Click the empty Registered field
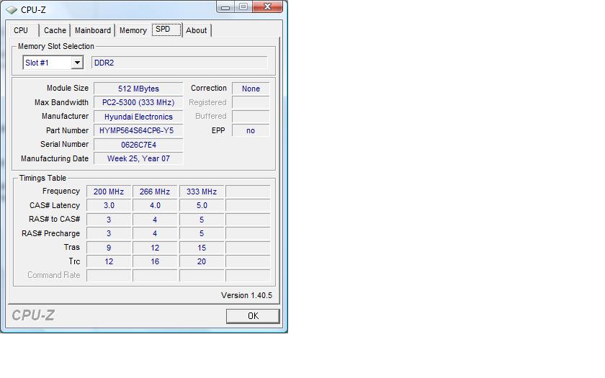Viewport: 605px width, 378px height. pos(251,102)
